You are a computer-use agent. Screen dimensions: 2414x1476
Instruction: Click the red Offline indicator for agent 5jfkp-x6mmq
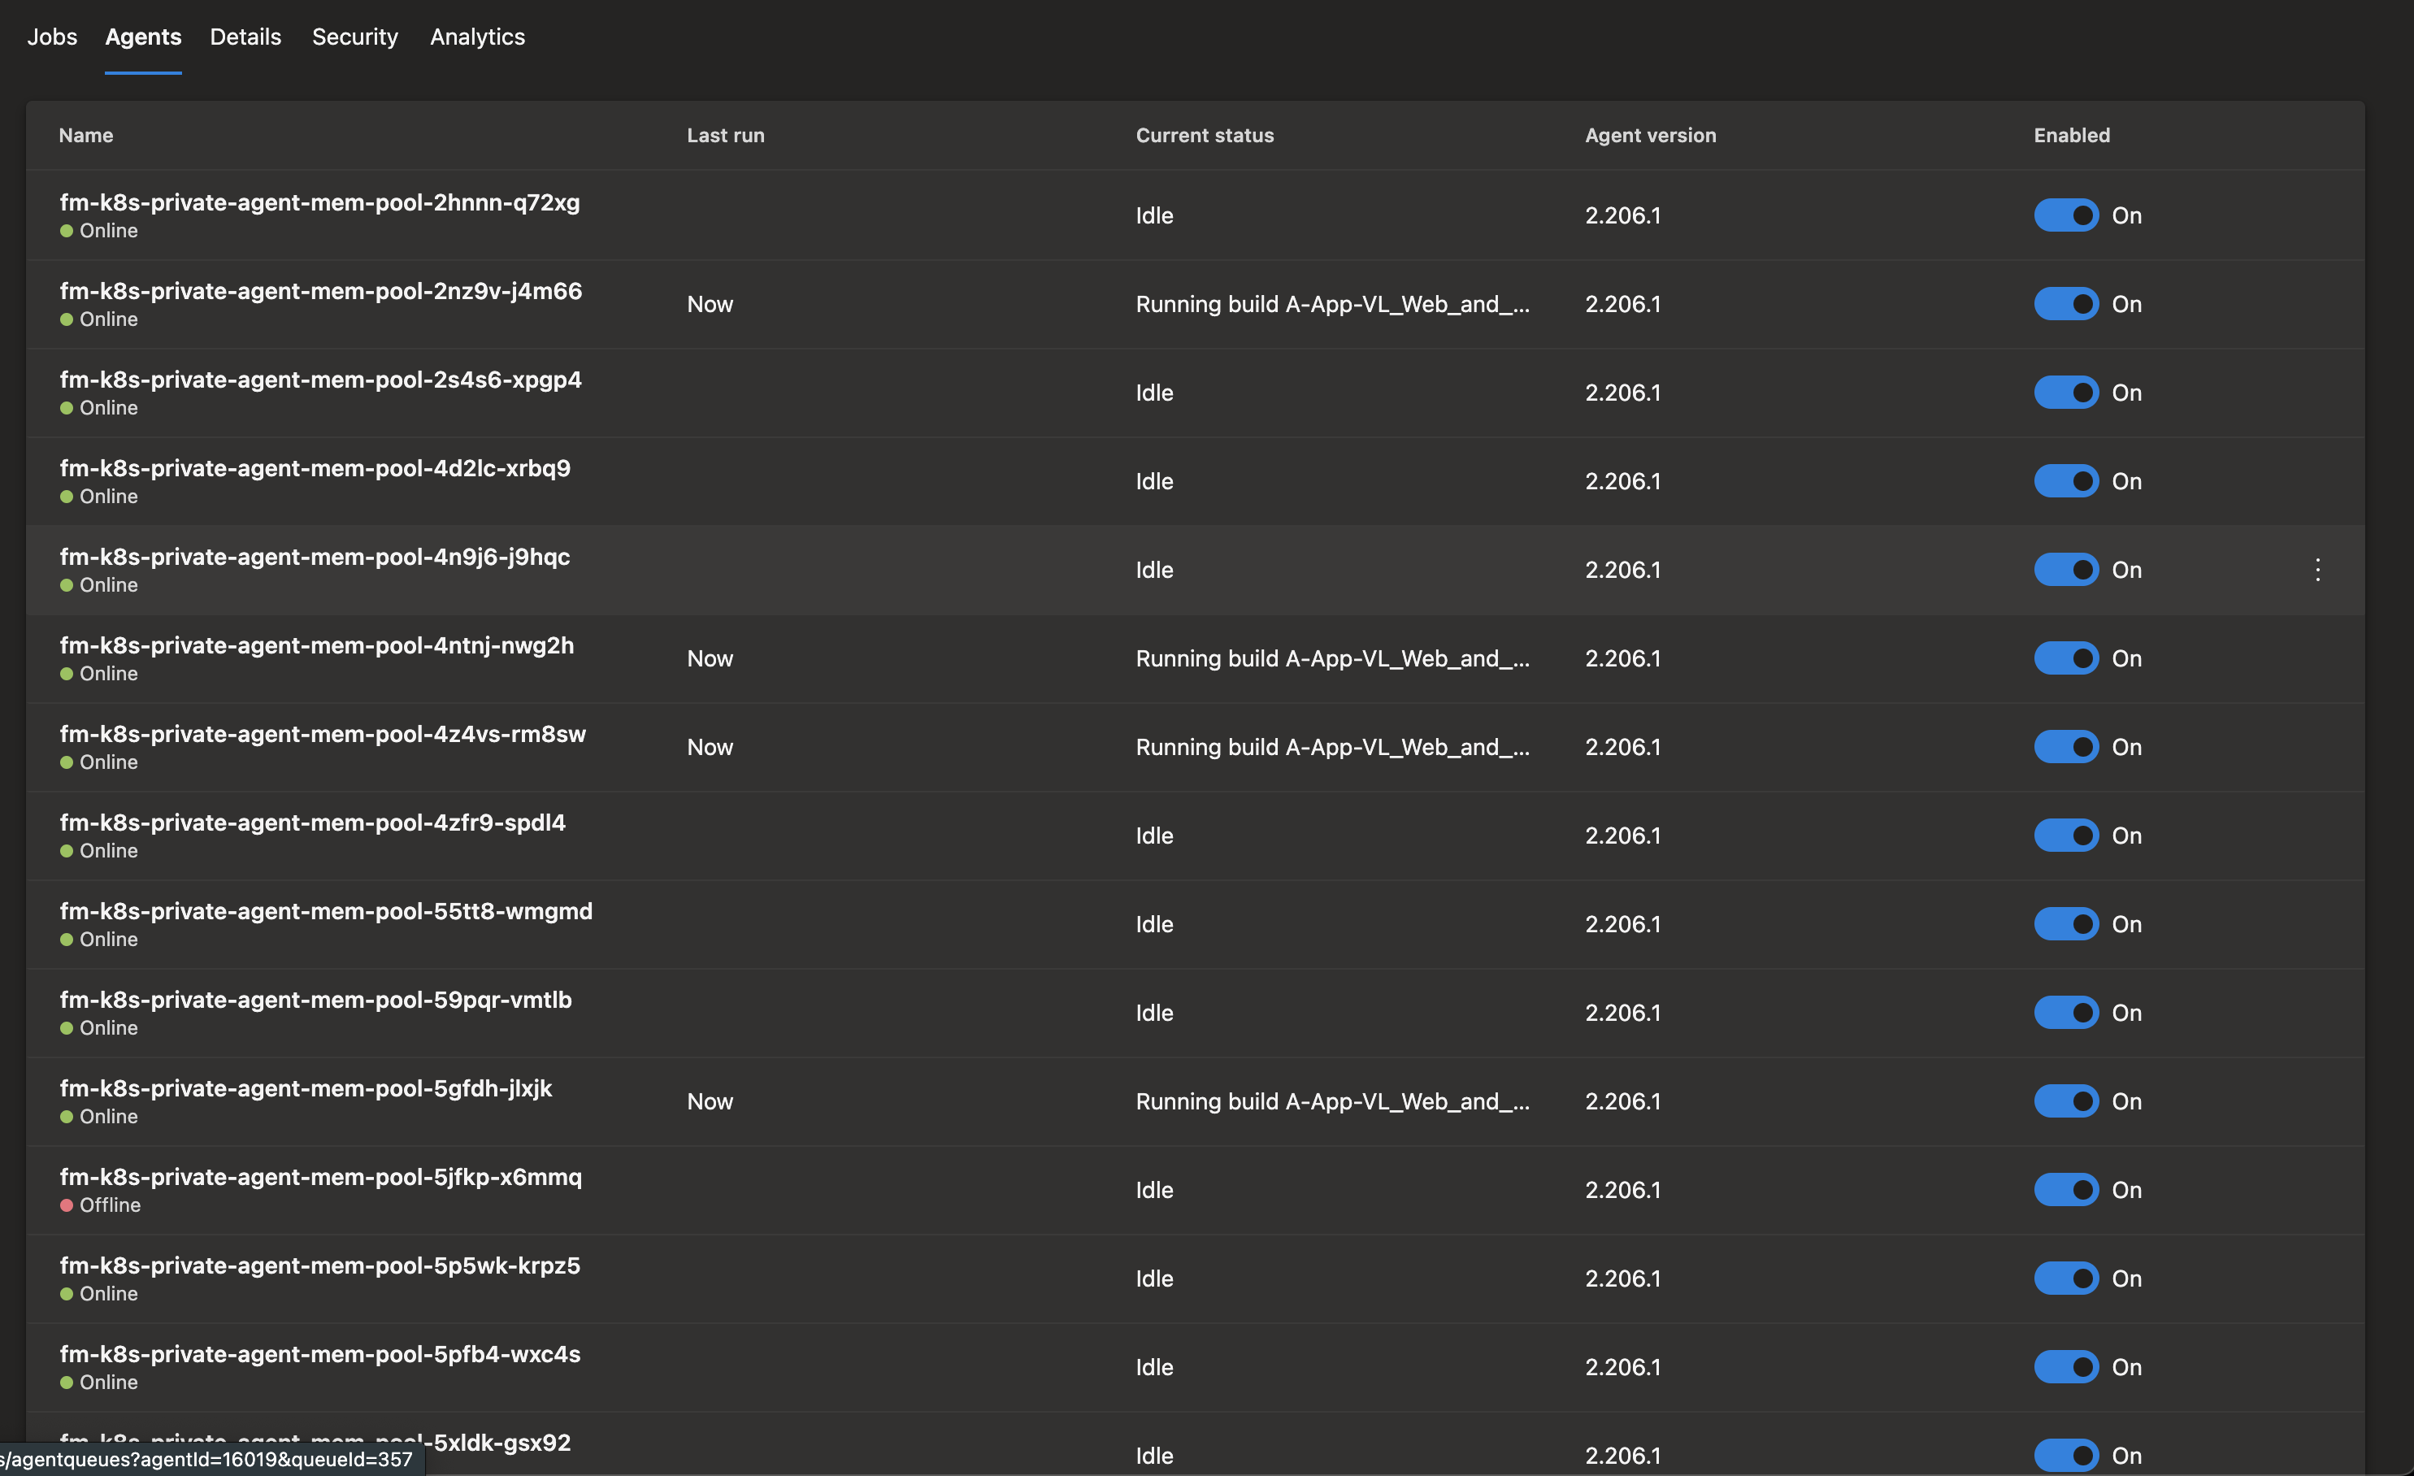[x=67, y=1205]
